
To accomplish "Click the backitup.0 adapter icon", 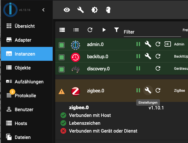I will click(x=75, y=57).
